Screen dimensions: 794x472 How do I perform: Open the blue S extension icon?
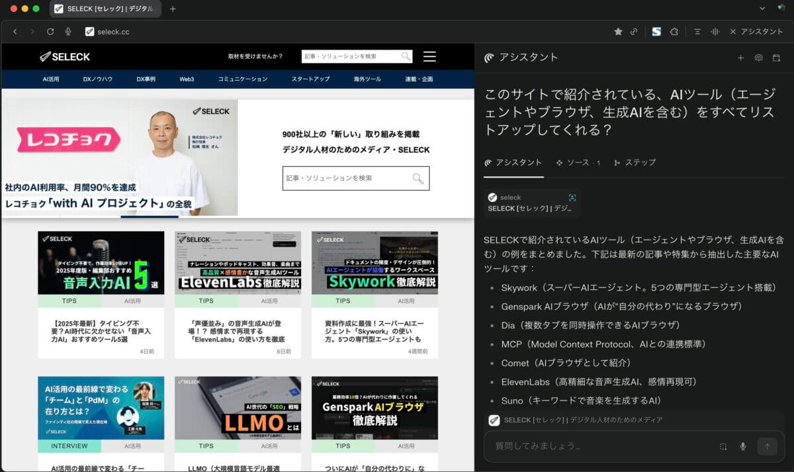[x=656, y=31]
